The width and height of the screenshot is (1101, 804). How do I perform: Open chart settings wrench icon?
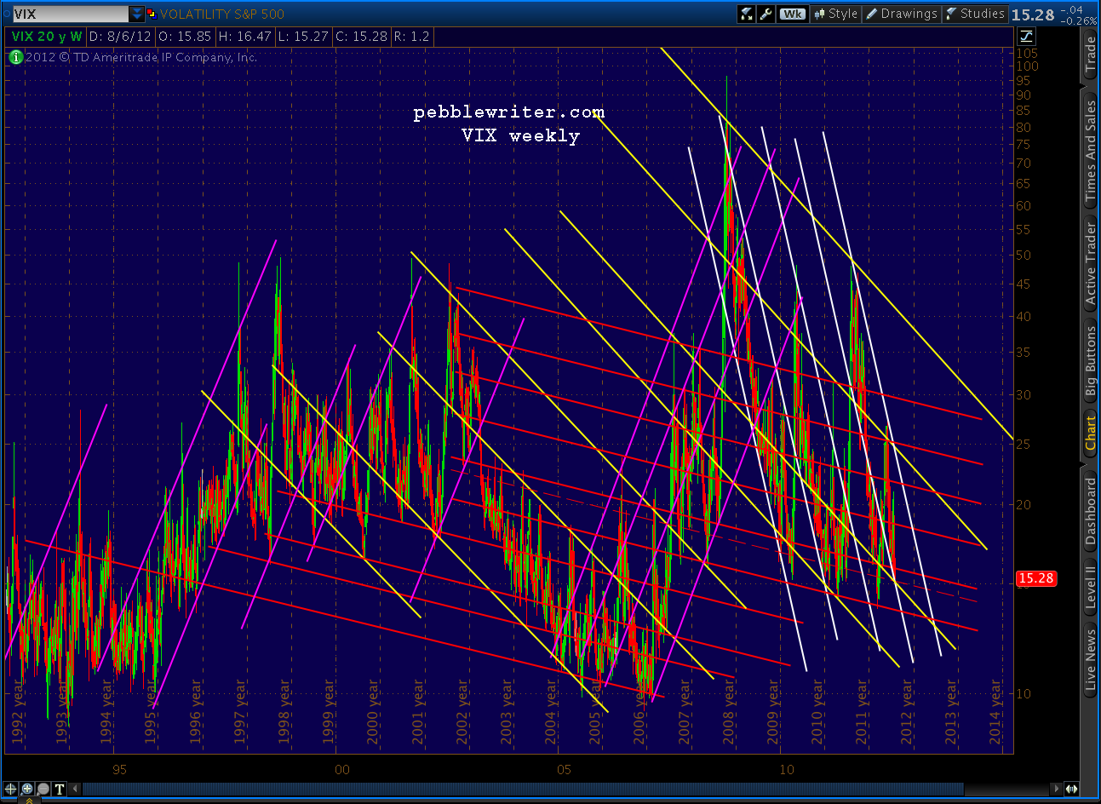point(766,14)
